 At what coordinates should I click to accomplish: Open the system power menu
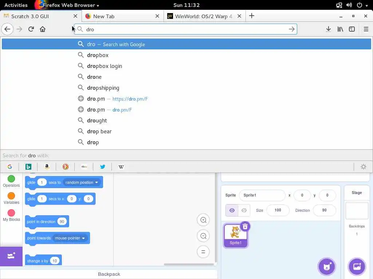(362, 5)
